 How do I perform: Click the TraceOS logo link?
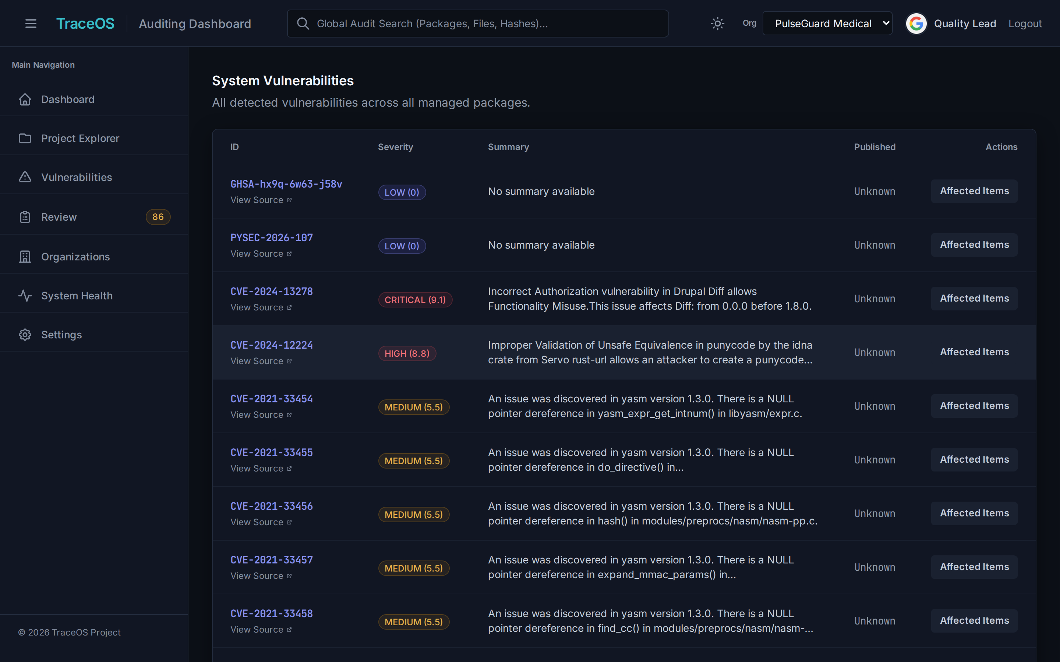pyautogui.click(x=85, y=24)
